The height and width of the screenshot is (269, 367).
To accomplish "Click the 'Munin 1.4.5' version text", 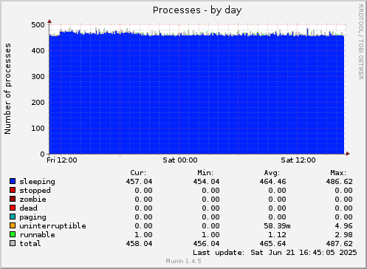I will [x=183, y=261].
